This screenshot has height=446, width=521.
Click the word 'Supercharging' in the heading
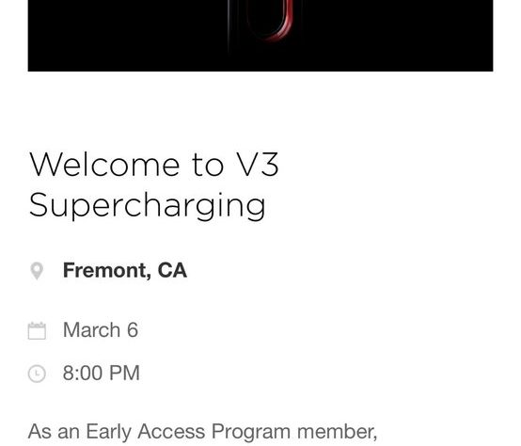[x=148, y=206]
